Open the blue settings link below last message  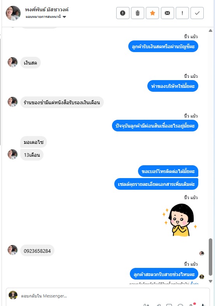pos(194,283)
